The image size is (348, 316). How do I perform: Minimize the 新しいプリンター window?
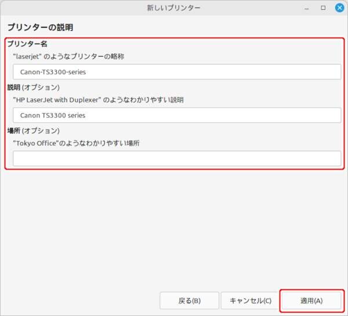(x=307, y=9)
